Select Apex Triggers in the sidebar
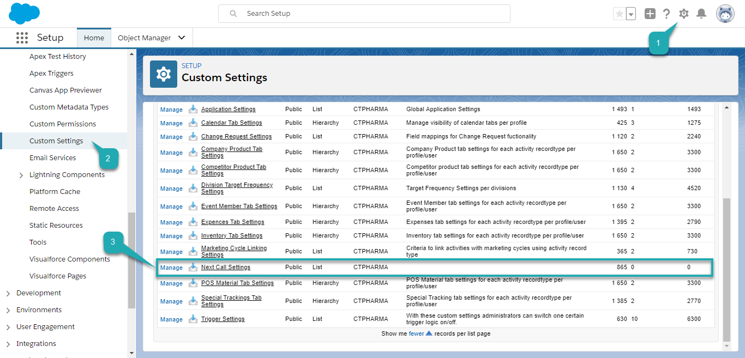745x358 pixels. click(51, 73)
